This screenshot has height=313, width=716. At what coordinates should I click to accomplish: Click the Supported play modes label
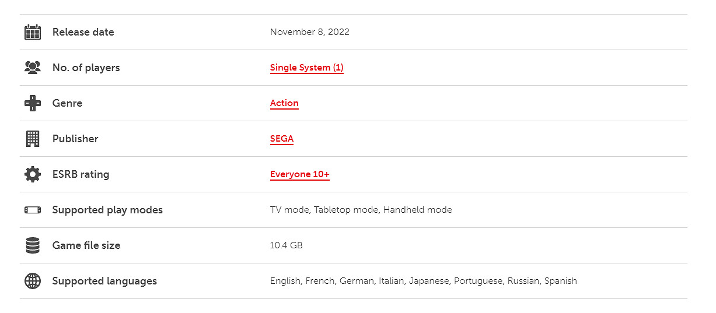click(x=107, y=210)
